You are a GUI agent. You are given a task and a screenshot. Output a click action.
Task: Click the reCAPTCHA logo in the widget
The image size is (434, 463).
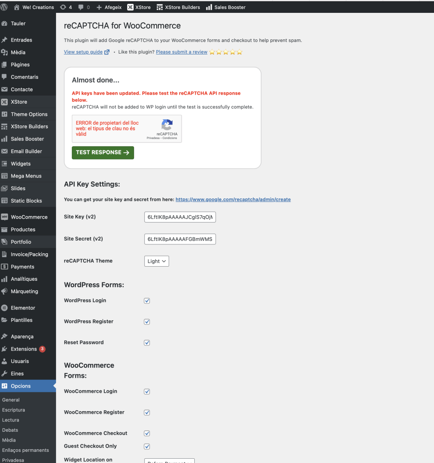(167, 125)
